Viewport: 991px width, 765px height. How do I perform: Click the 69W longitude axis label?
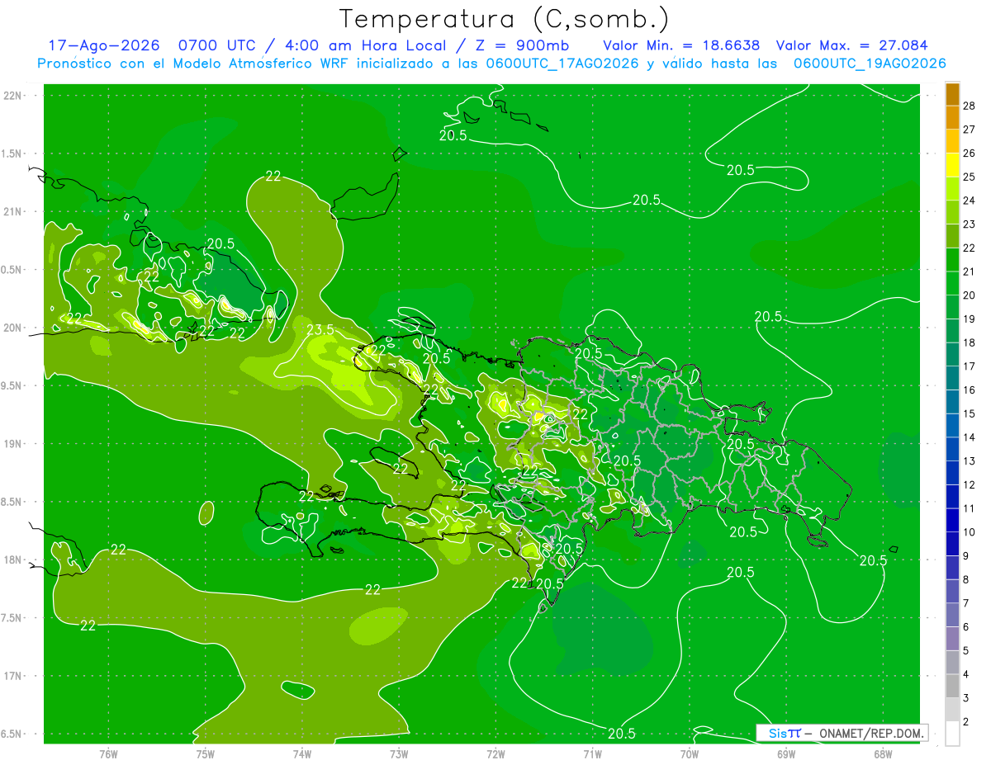(x=786, y=754)
